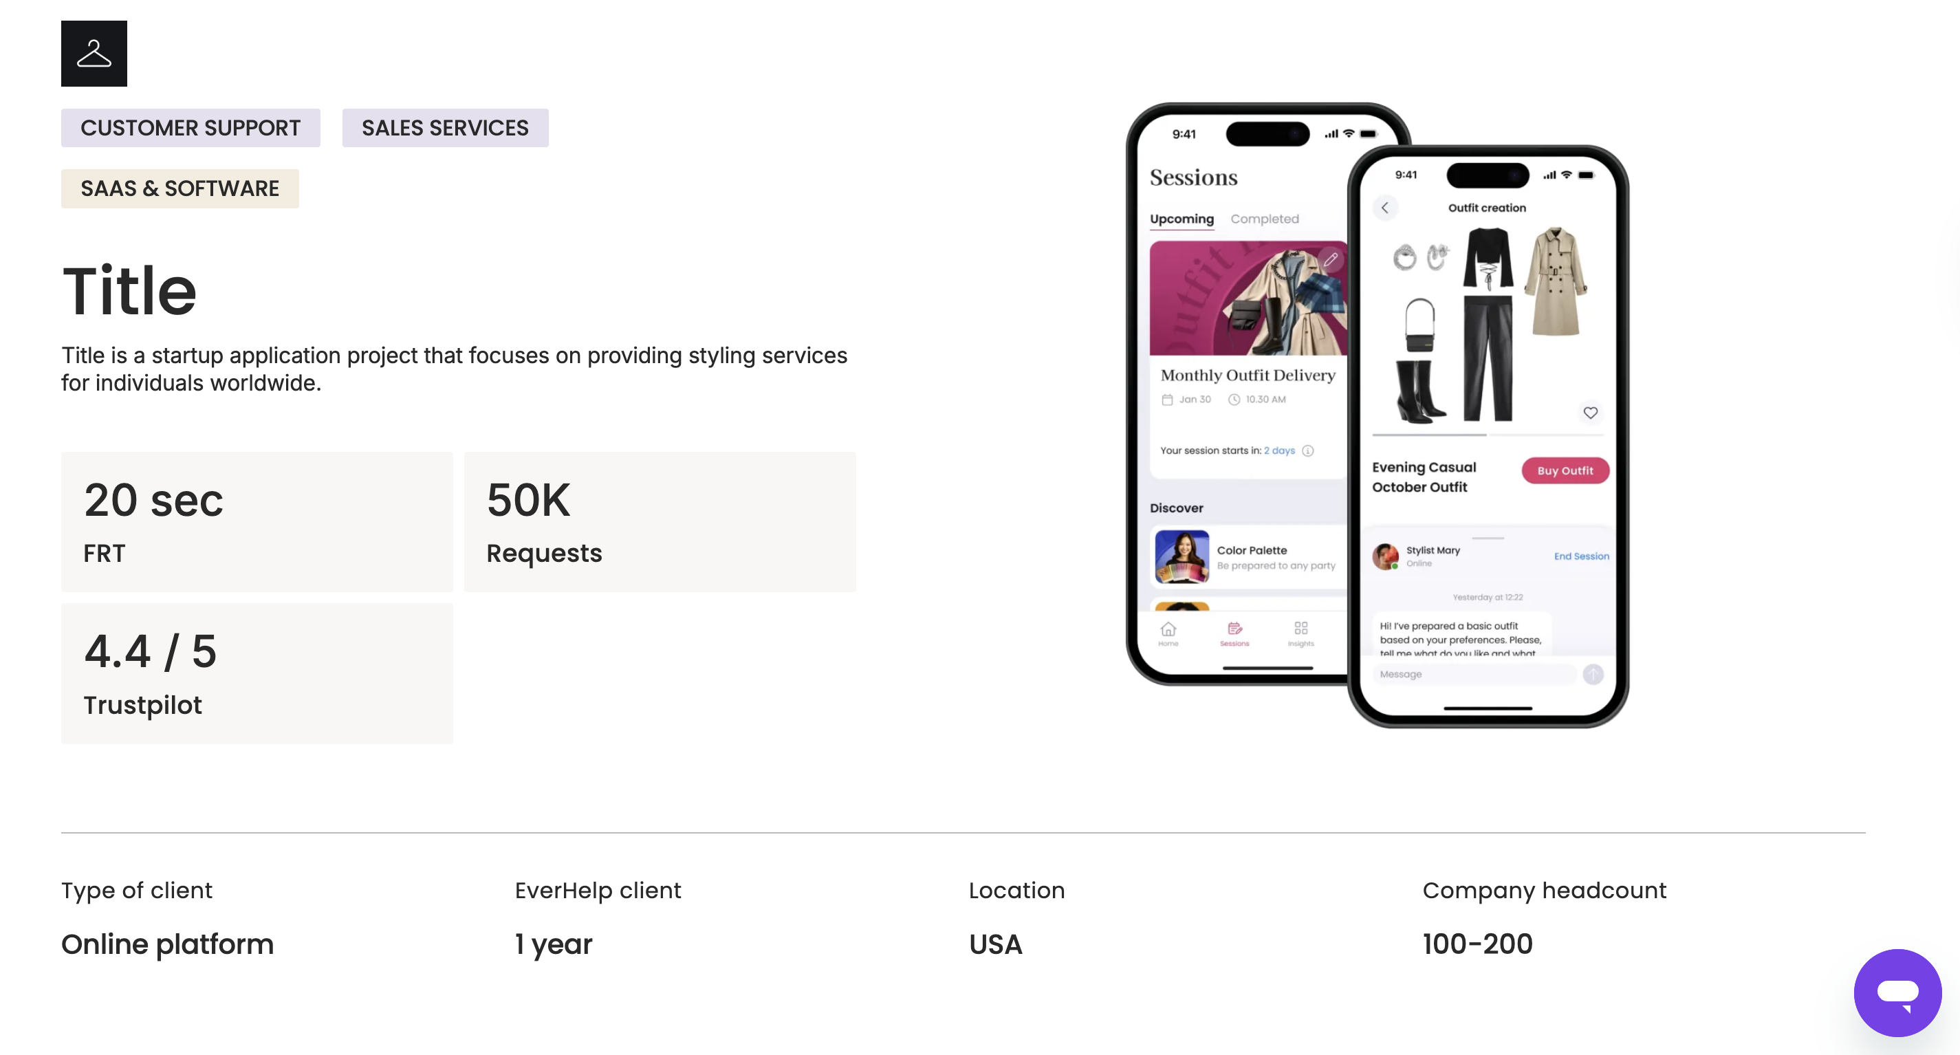Select the Upcoming sessions tab
This screenshot has width=1960, height=1055.
[x=1181, y=219]
